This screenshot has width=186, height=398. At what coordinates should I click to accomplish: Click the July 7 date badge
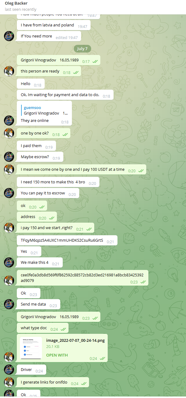pyautogui.click(x=82, y=49)
